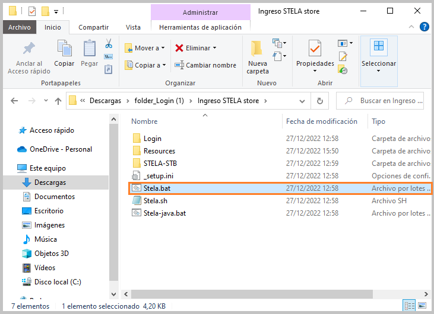This screenshot has width=434, height=314.
Task: Click the scissors Cut icon
Action: point(109,43)
